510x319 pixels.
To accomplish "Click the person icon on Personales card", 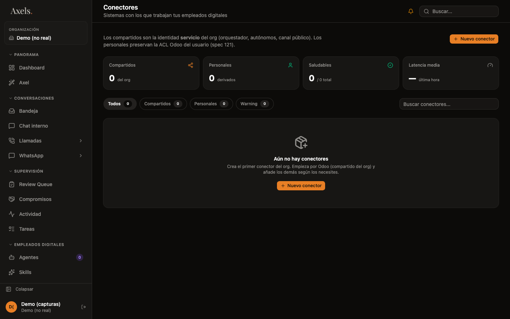I will pyautogui.click(x=290, y=65).
